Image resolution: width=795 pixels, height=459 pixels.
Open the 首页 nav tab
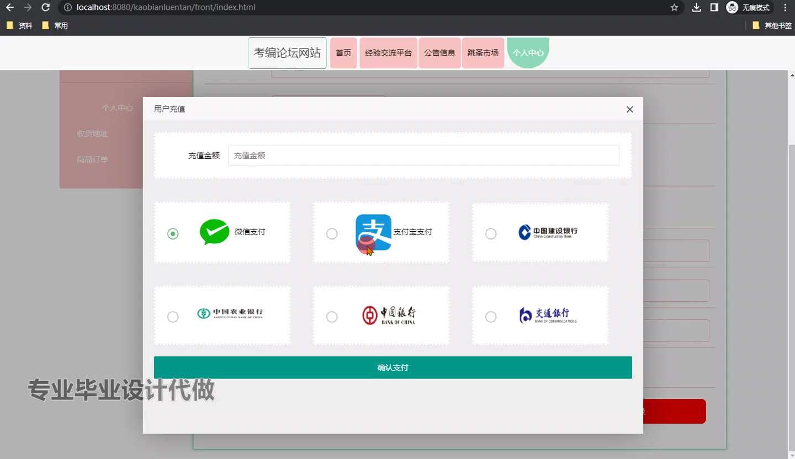click(x=343, y=53)
